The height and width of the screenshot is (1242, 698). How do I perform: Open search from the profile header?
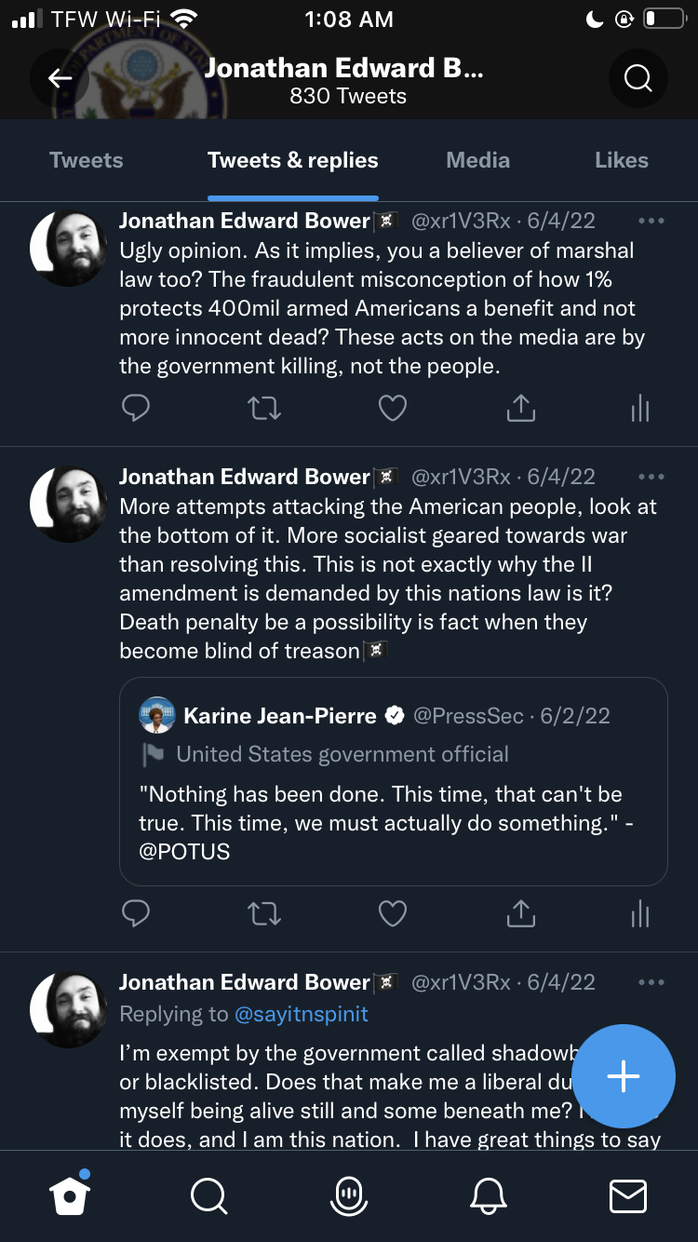tap(638, 78)
